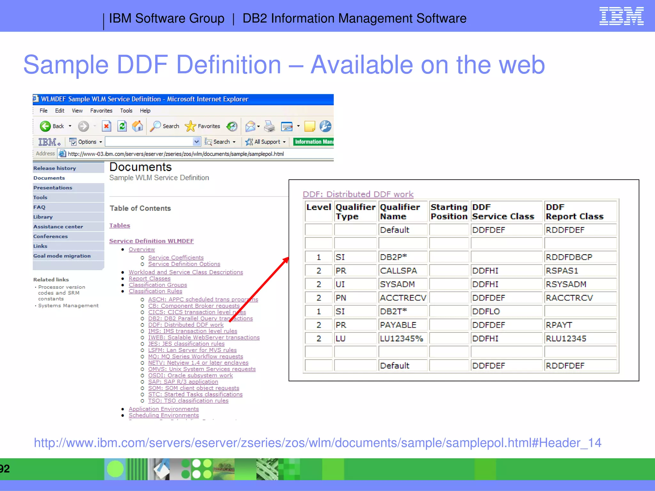Click the red Stop loading icon

tap(107, 126)
